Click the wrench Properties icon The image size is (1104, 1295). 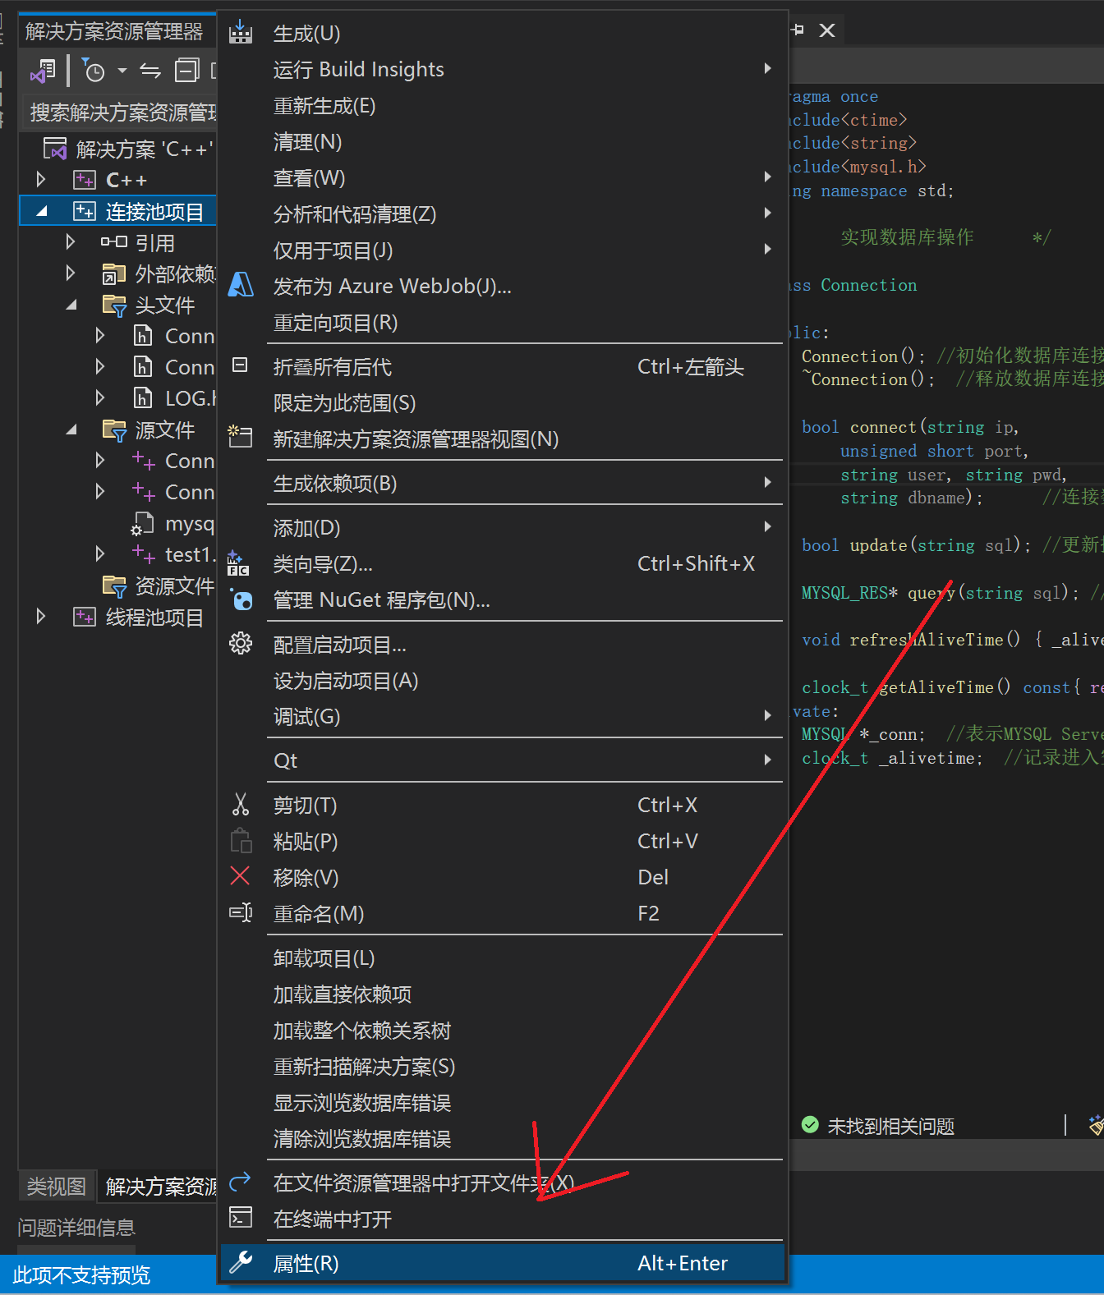(x=241, y=1262)
